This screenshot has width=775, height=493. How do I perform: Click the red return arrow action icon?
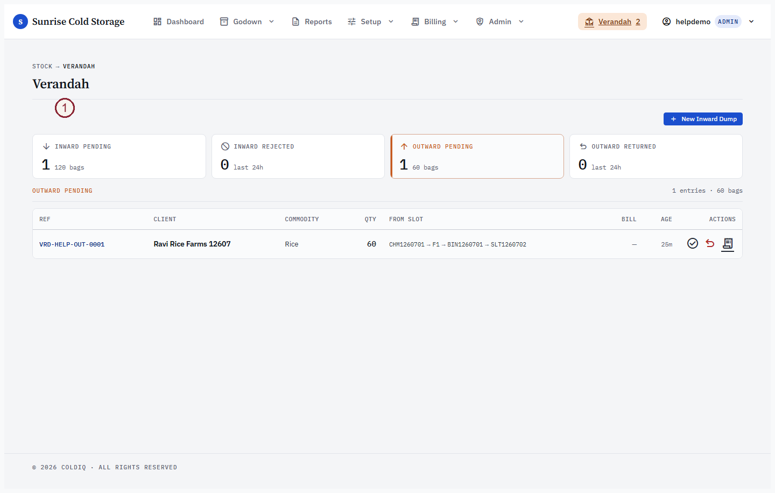[710, 244]
